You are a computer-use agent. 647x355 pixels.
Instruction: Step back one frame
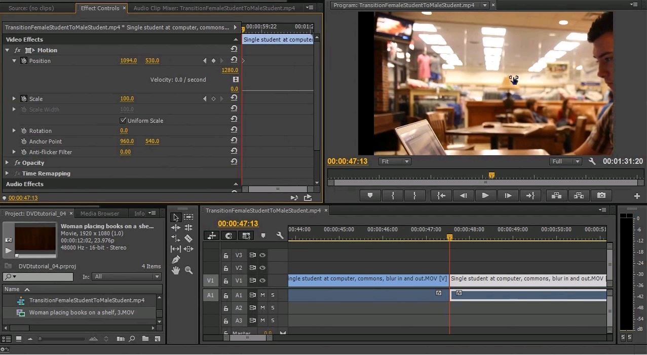[x=463, y=195]
